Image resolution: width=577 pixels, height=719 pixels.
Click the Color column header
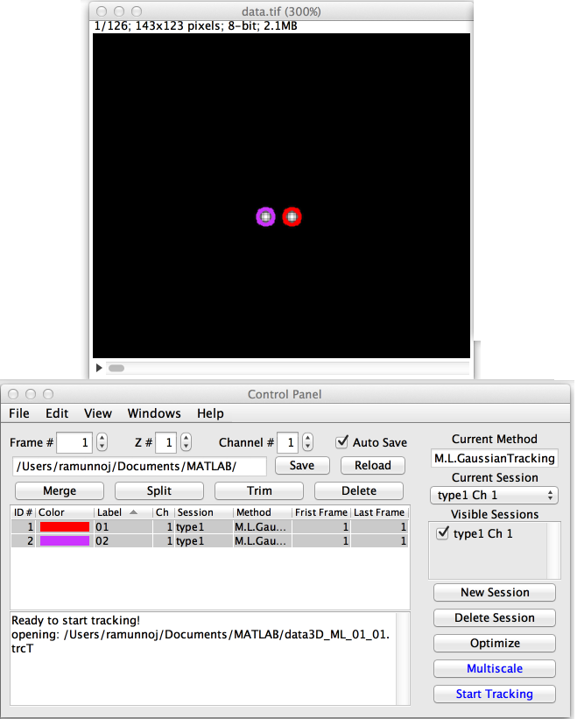(65, 512)
